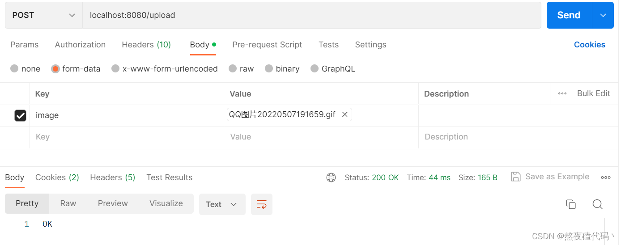Click the network globe icon
Screen dimensions: 621x245
point(331,177)
